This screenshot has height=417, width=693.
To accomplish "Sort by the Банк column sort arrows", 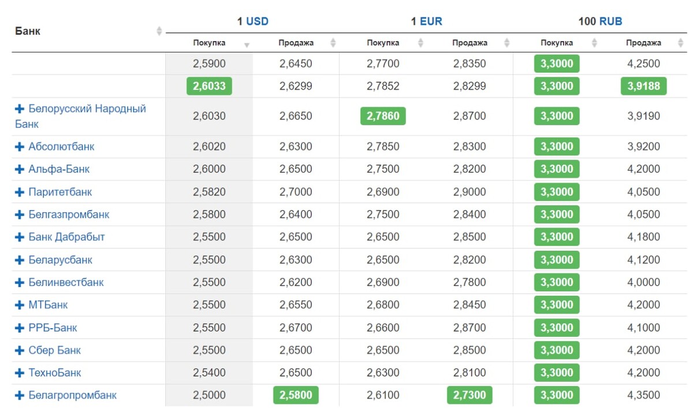I will click(x=159, y=31).
